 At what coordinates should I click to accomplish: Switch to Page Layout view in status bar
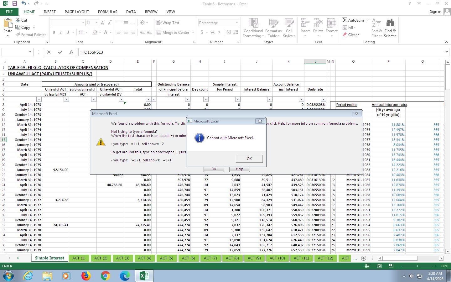379,266
